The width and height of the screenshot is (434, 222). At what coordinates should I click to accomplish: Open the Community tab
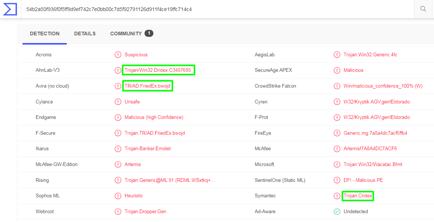pyautogui.click(x=126, y=34)
